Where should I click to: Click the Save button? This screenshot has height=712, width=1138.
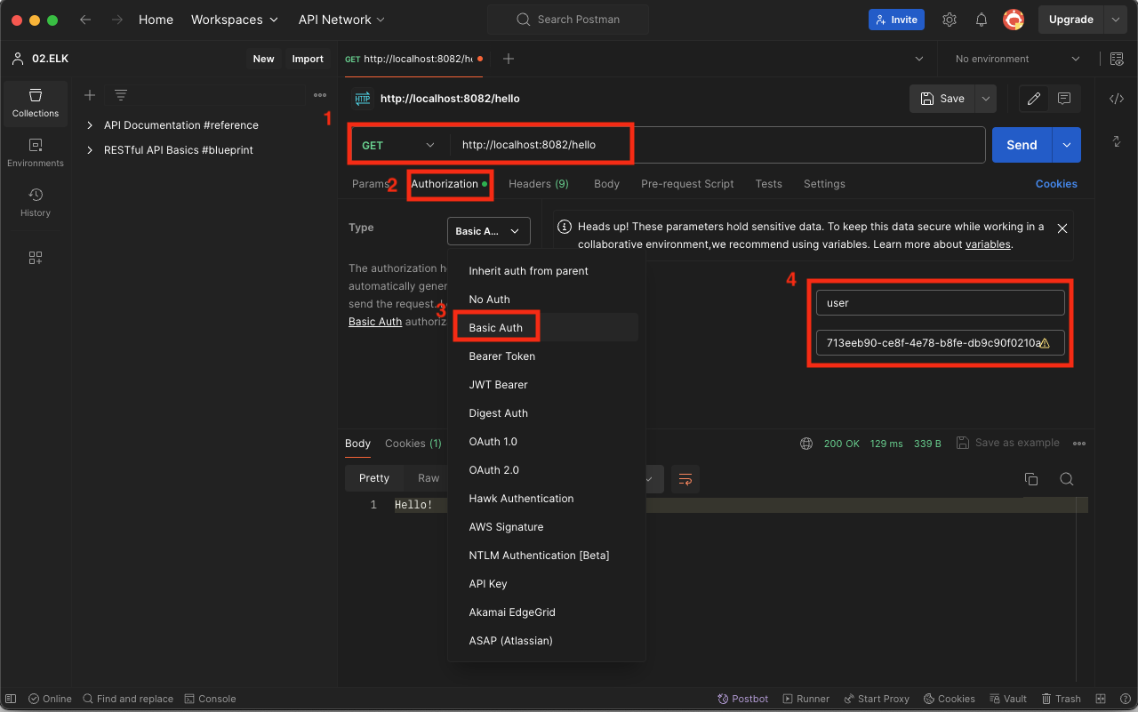point(942,99)
